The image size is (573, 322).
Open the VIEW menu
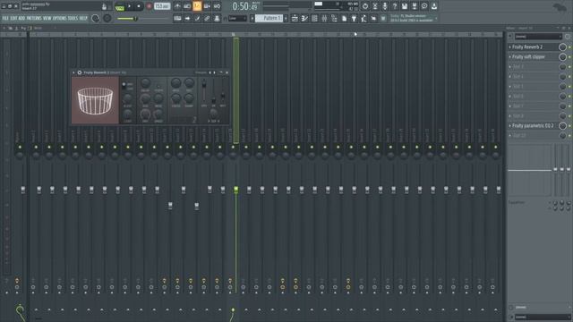(47, 18)
